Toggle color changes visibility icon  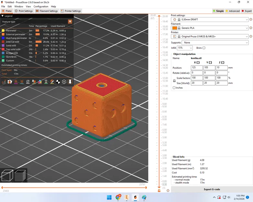(x=40, y=82)
